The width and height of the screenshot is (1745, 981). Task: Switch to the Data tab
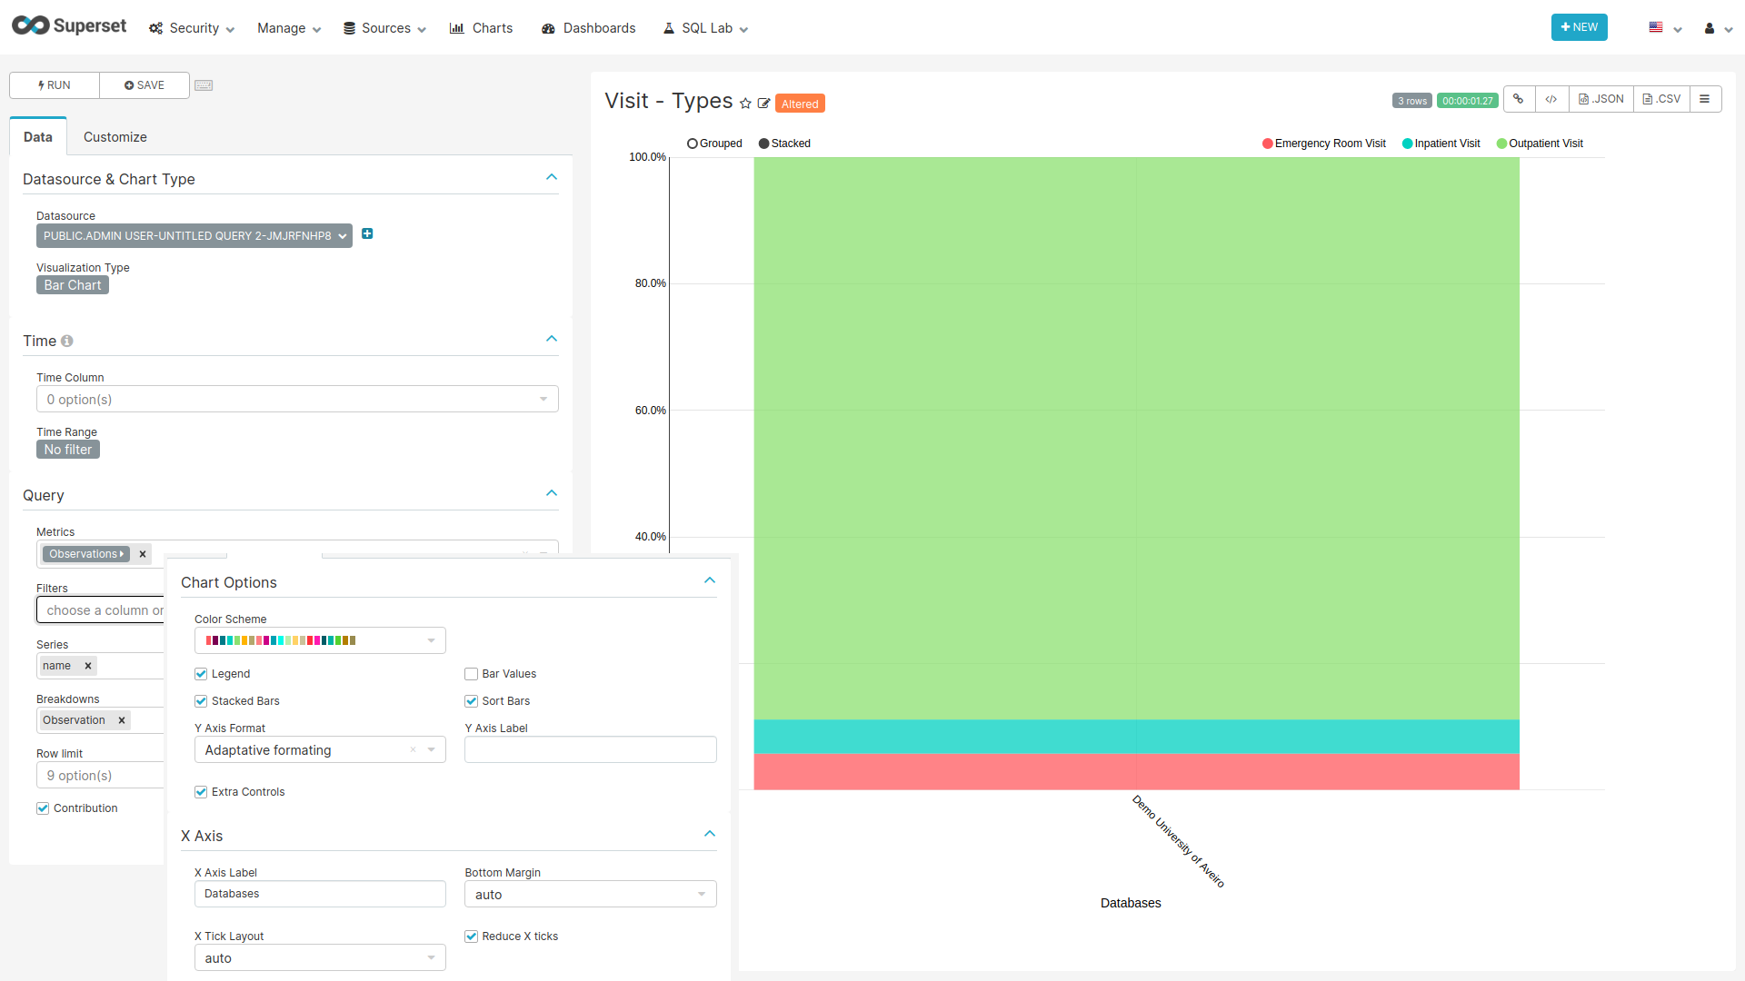[38, 137]
